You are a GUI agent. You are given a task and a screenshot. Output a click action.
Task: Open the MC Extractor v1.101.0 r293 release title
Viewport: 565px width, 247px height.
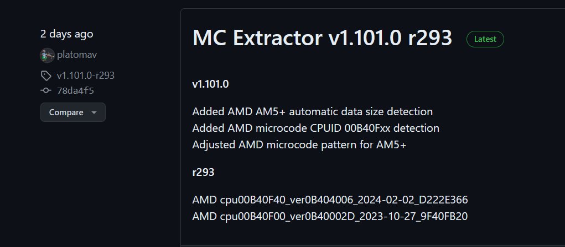tap(322, 38)
